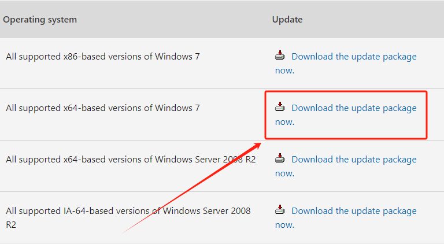Click the red arrow annotation
The image size is (444, 244).
coord(194,186)
